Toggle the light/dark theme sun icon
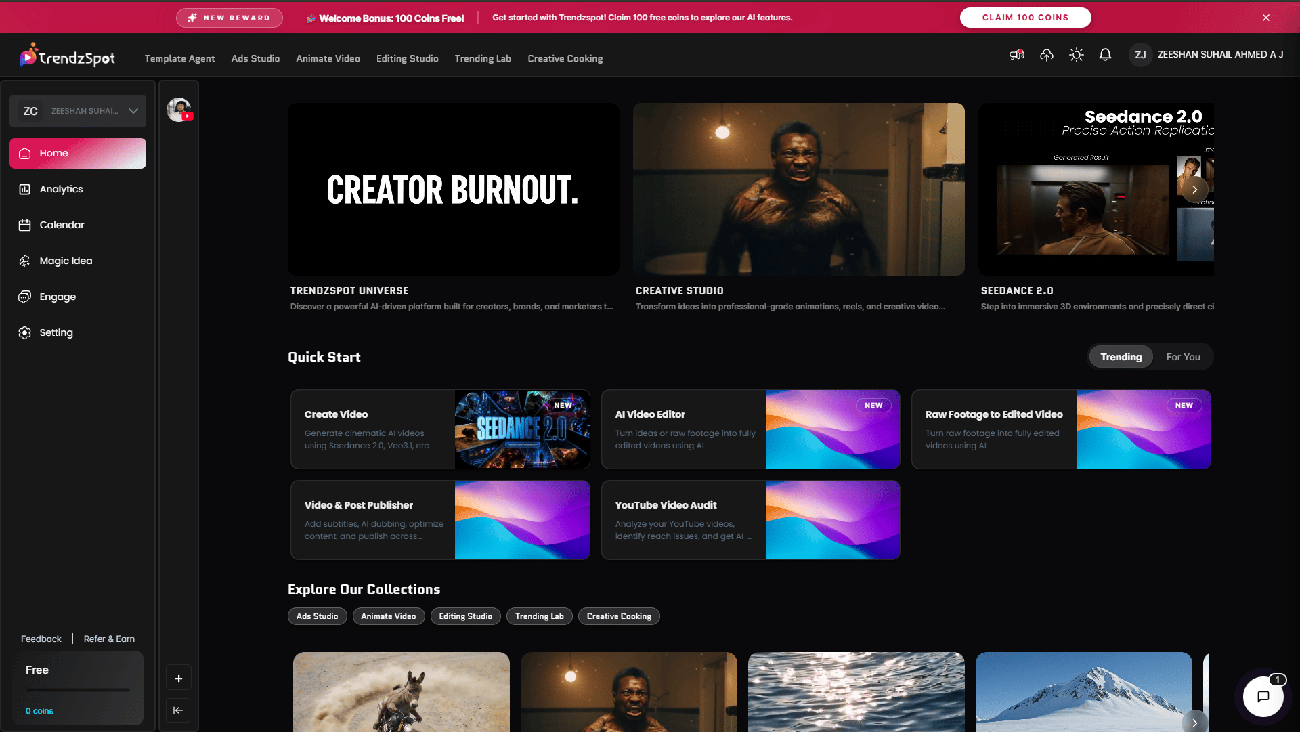This screenshot has height=732, width=1300. click(1077, 55)
